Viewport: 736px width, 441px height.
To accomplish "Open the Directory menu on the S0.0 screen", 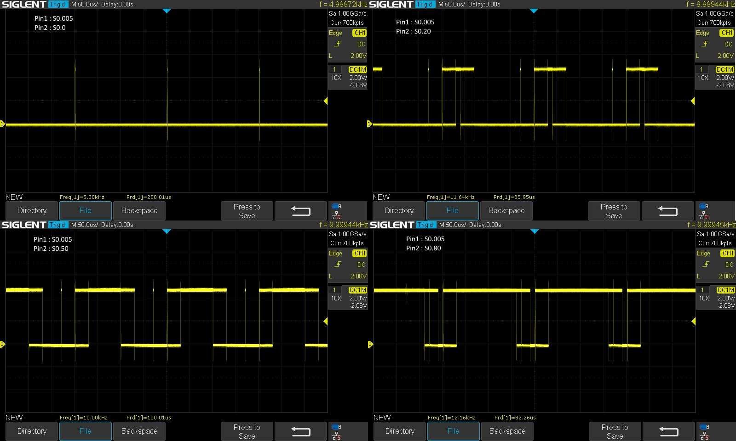I will click(32, 211).
